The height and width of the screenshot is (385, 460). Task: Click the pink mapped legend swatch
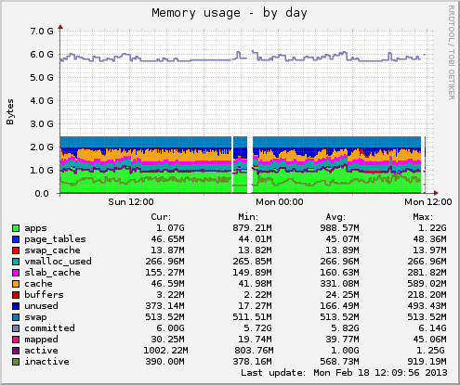tap(16, 340)
